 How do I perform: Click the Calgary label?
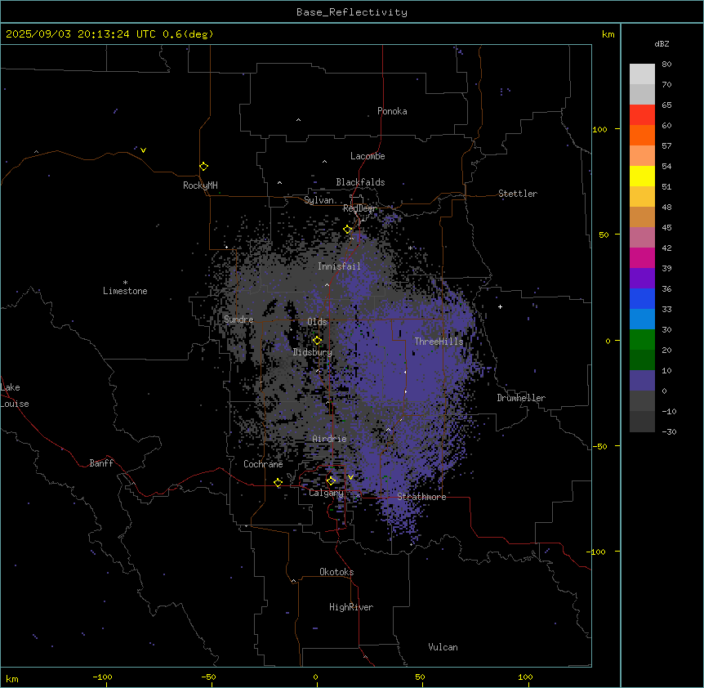[326, 493]
